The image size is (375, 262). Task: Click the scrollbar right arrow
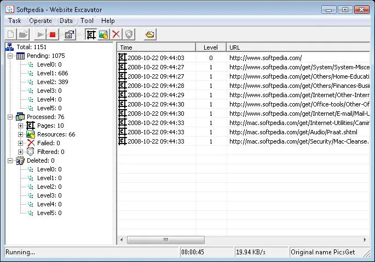pos(365,240)
